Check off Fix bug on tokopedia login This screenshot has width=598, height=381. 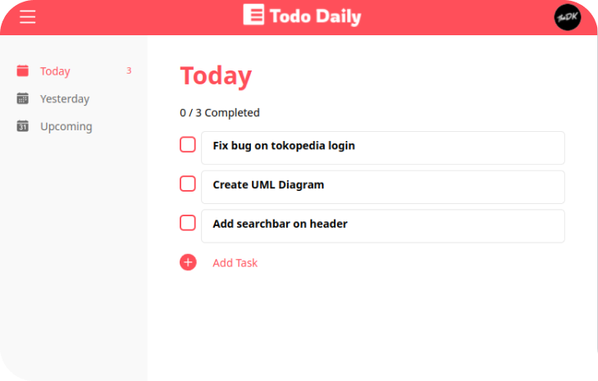(x=188, y=145)
